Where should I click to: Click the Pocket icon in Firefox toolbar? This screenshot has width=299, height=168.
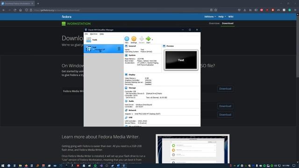(239, 10)
